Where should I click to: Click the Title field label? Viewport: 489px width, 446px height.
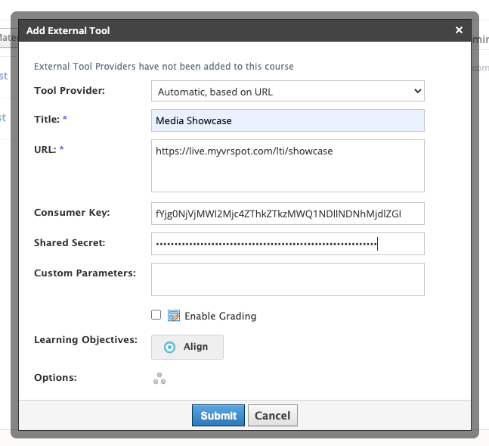click(47, 119)
